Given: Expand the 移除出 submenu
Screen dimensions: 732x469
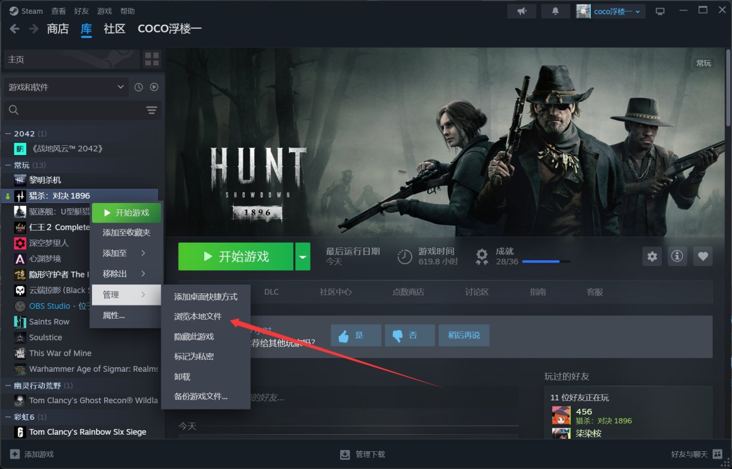Looking at the screenshot, I should 126,274.
